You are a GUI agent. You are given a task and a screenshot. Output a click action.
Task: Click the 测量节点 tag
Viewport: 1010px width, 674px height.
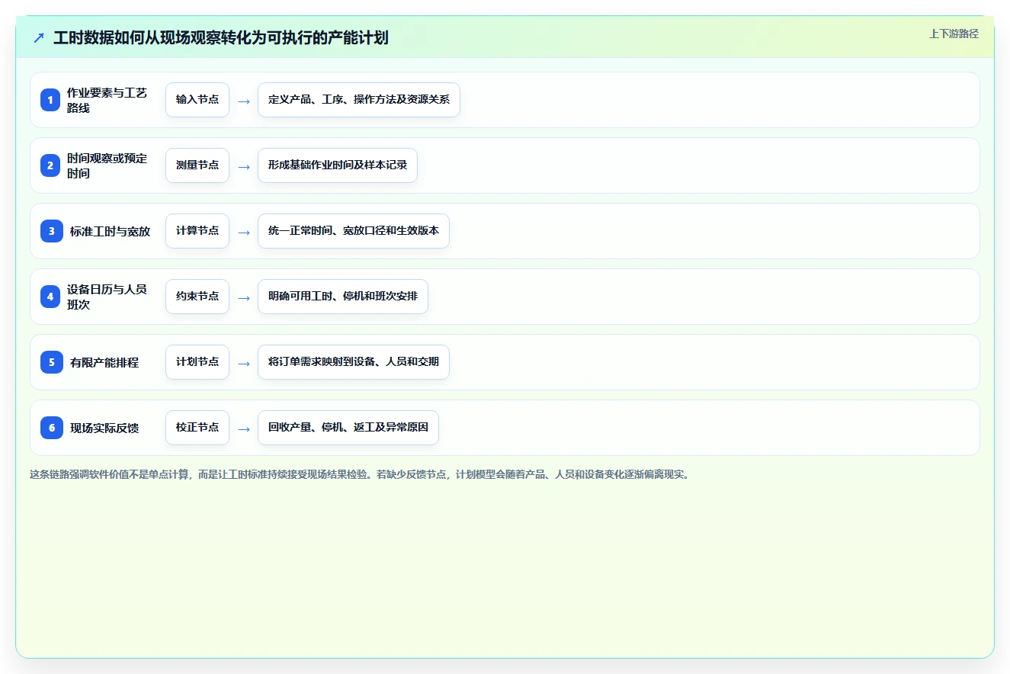point(197,165)
